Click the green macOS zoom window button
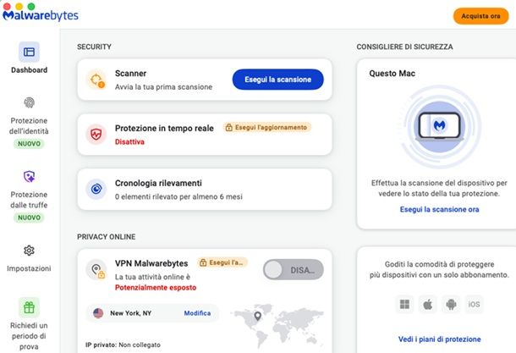516x353 pixels. pyautogui.click(x=31, y=6)
